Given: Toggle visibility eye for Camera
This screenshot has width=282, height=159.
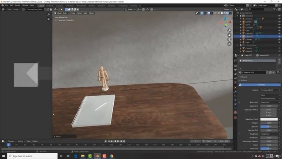Looking at the screenshot, I should (279, 22).
